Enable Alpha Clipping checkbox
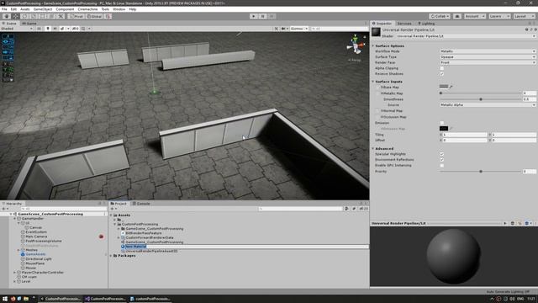Viewport: 538px width, 303px height. pos(442,68)
